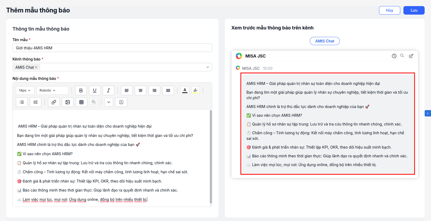Insert a table into the content

coord(81,102)
